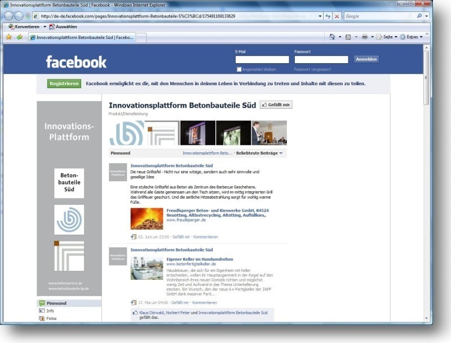Click the Google search box
The image size is (451, 343).
380,16
